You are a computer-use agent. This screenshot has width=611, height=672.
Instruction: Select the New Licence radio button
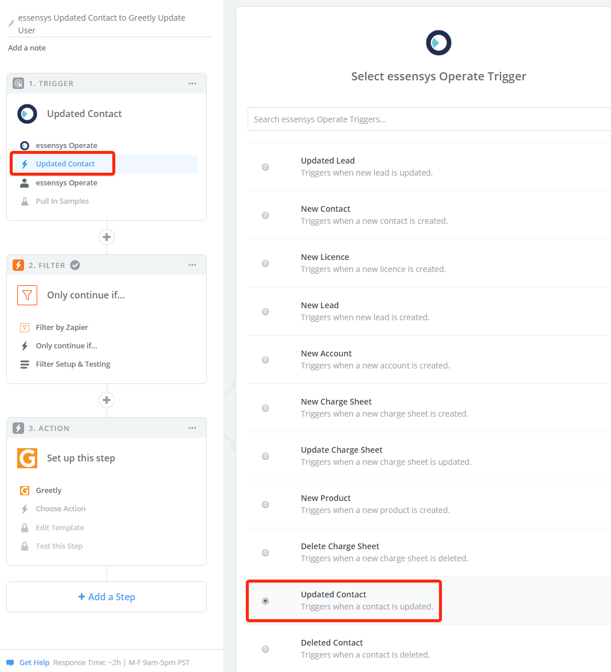pos(265,263)
